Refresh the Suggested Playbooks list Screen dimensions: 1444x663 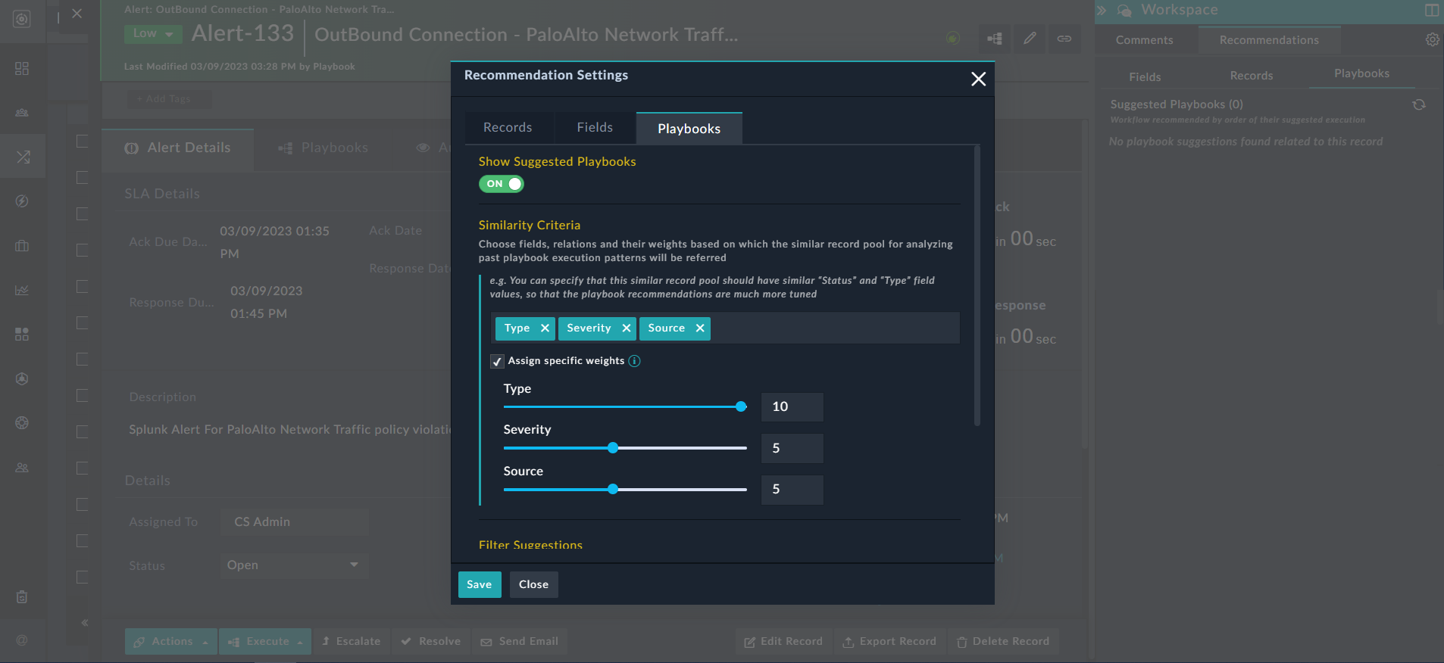[1419, 104]
